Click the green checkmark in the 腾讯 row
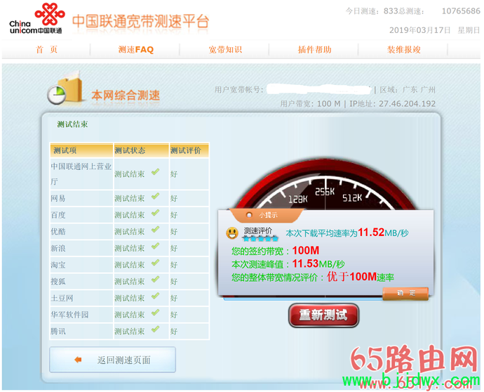The width and height of the screenshot is (484, 392). 155,329
